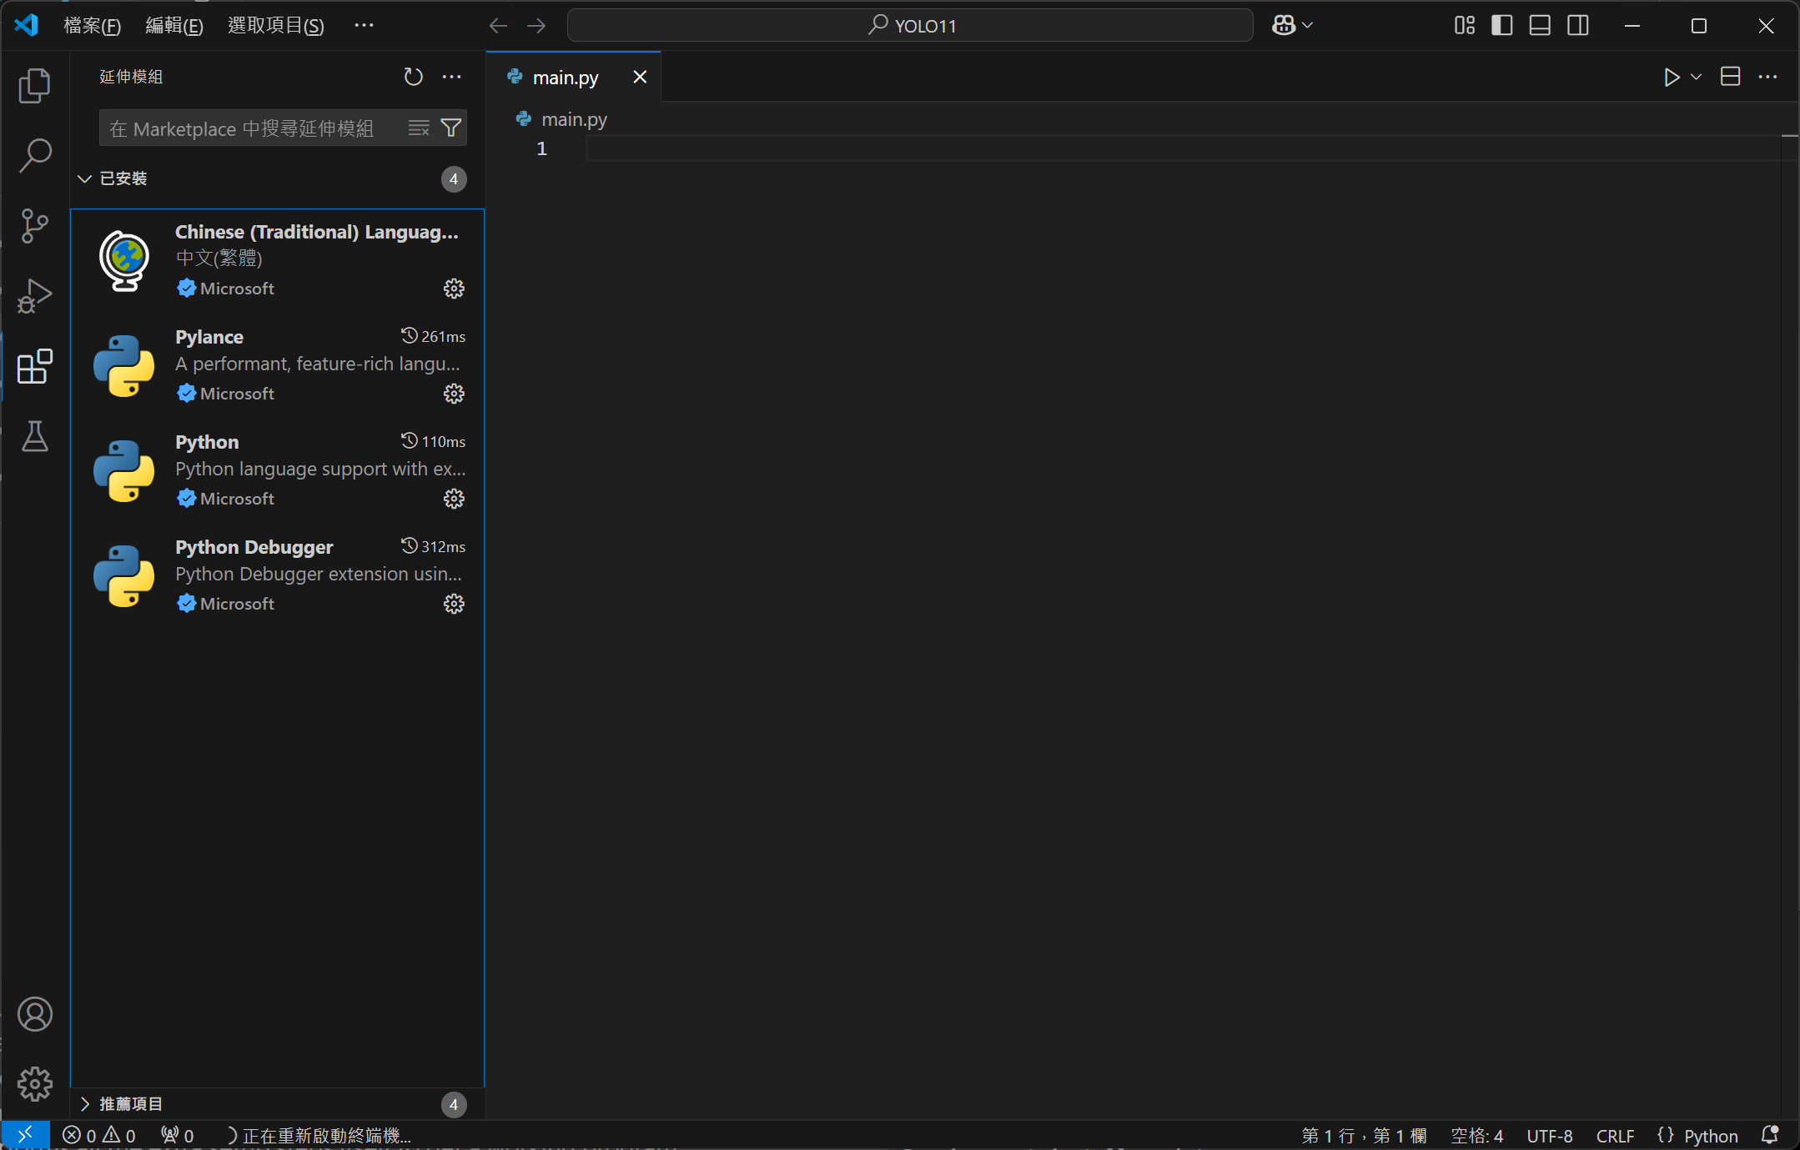Toggle the primary sidebar visibility
The height and width of the screenshot is (1150, 1800).
(x=1501, y=26)
